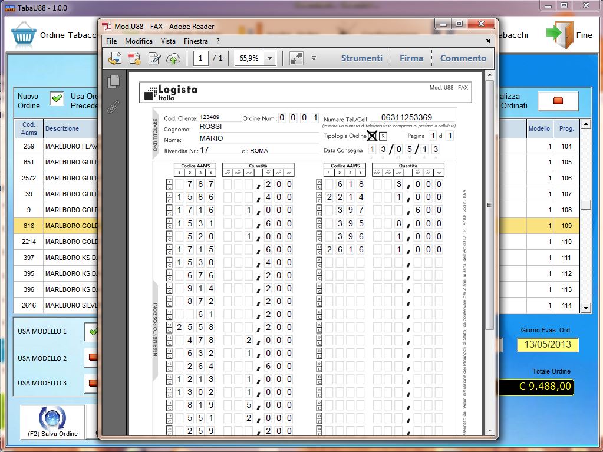Toggle USA MODELLO 2 red switch
This screenshot has width=603, height=452.
point(93,358)
